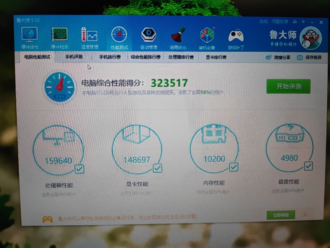Click the title bar download arrow icon
The width and height of the screenshot is (330, 248).
(x=295, y=21)
